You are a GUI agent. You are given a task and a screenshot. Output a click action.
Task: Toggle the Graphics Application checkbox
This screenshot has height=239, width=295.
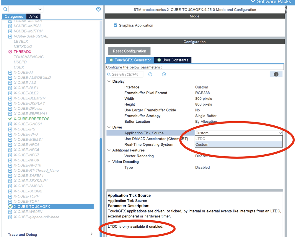[115, 25]
